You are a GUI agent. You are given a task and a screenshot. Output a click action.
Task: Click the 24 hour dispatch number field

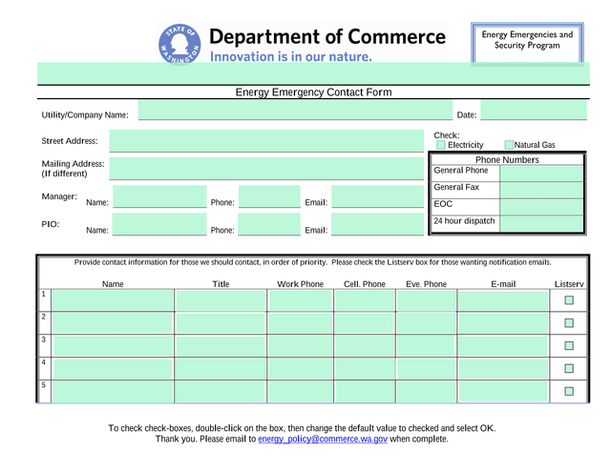[541, 224]
